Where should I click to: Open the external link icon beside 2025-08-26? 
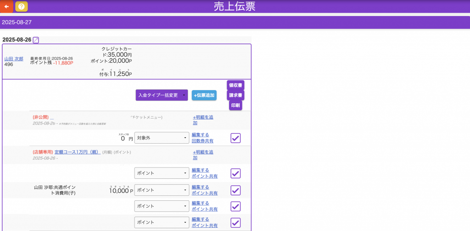coord(36,40)
